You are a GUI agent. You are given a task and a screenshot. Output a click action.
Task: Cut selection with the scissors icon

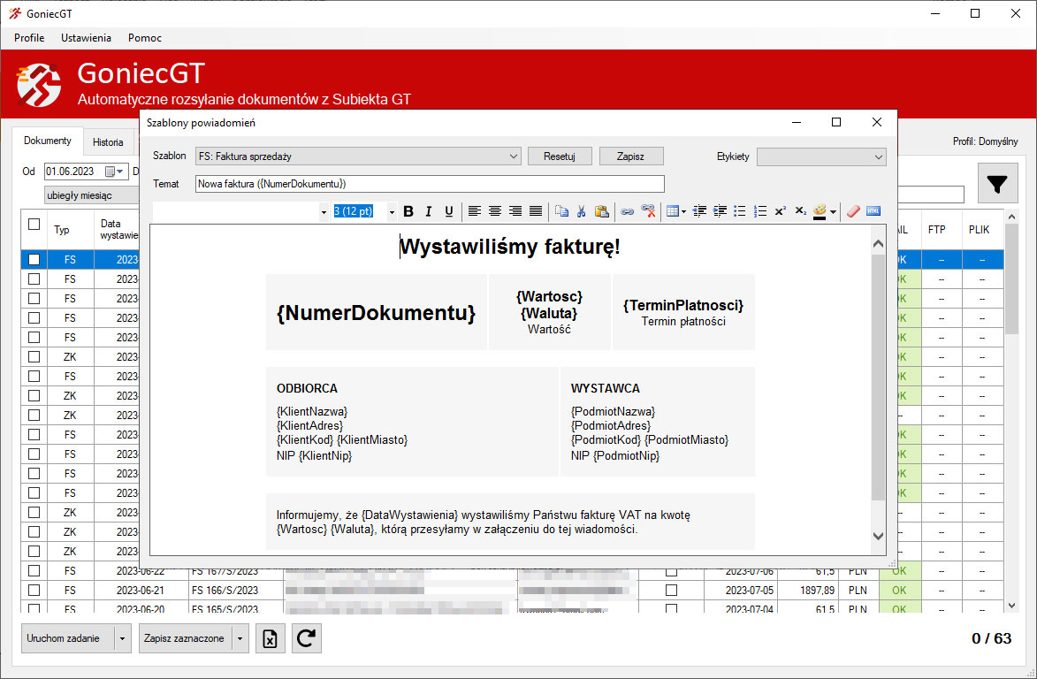(582, 211)
